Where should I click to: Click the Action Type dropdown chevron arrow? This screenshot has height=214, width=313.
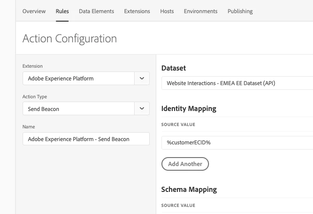click(x=142, y=109)
